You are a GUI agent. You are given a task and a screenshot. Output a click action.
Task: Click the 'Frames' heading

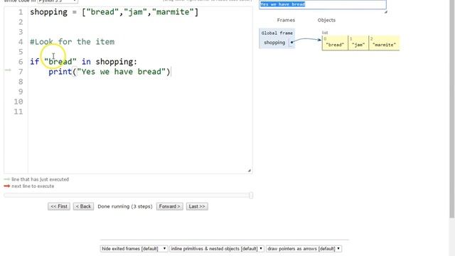tap(286, 20)
